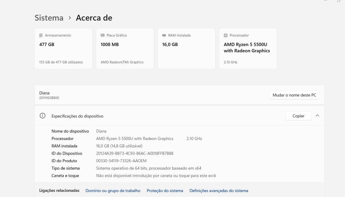The image size is (345, 197).
Task: Click the info icon beside Especificações do dispositivo
Action: 43,116
